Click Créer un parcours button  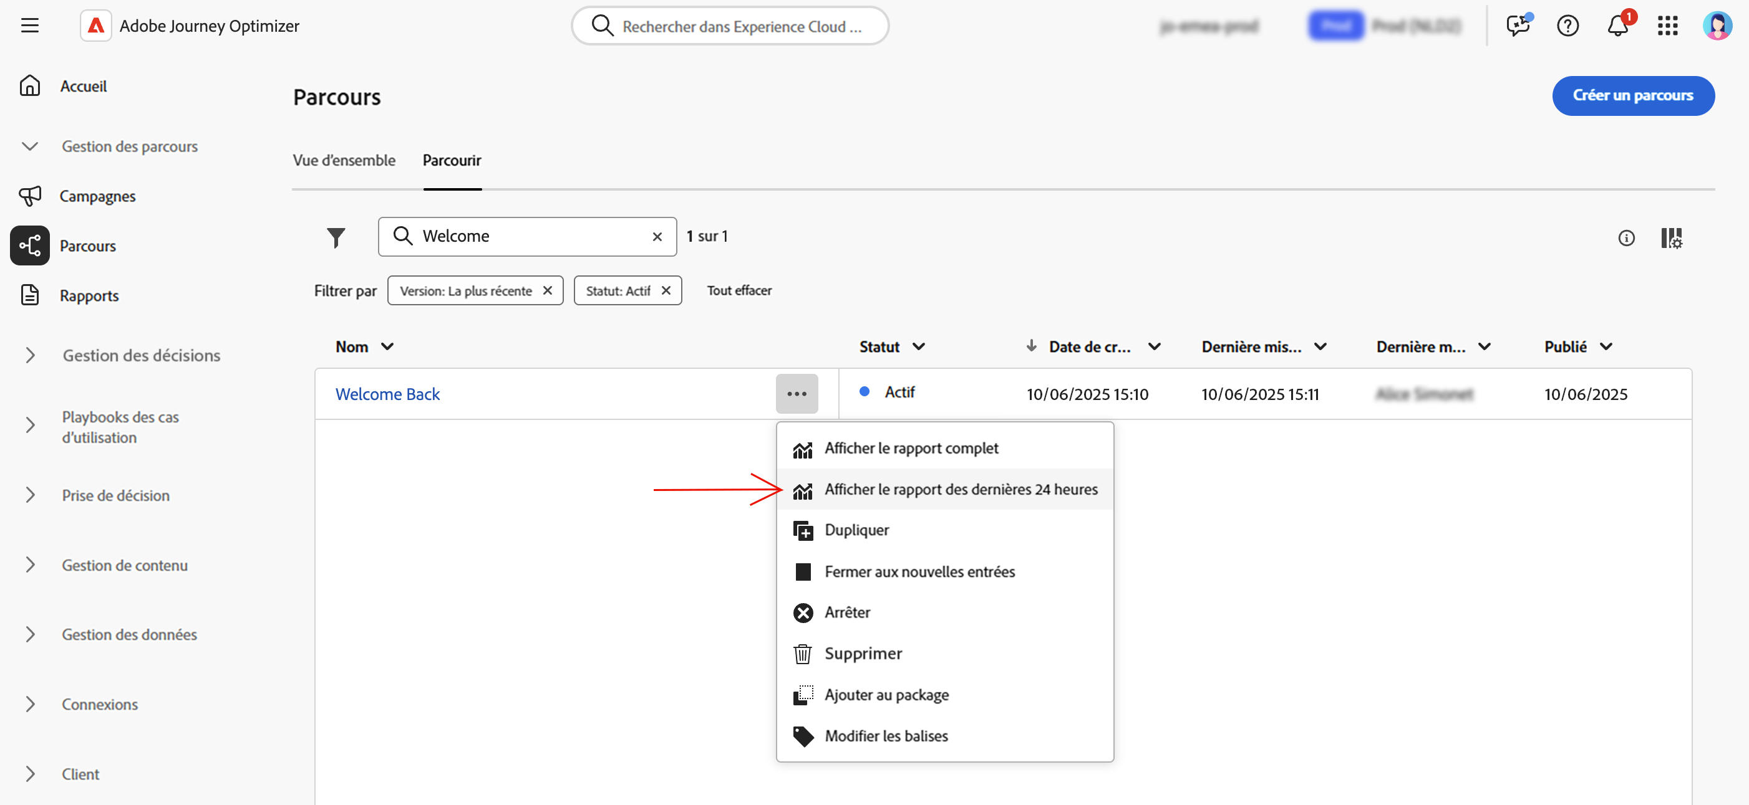pyautogui.click(x=1632, y=95)
